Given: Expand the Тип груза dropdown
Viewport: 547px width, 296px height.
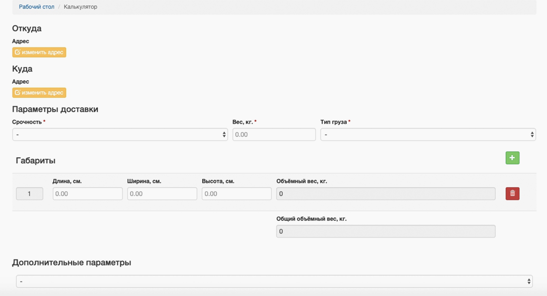Looking at the screenshot, I should (x=428, y=134).
